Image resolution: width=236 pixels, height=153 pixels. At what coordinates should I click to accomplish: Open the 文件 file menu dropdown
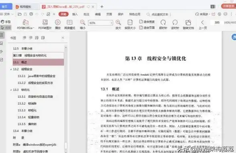pyautogui.click(x=7, y=14)
